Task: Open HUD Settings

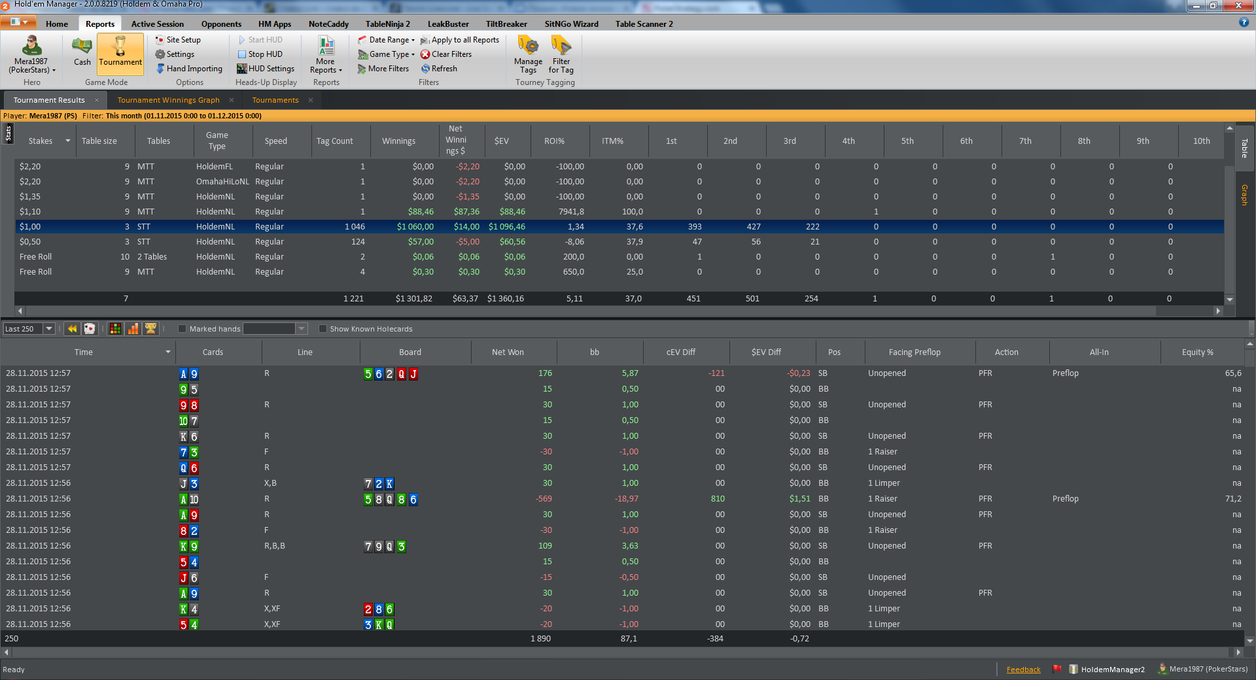Action: click(265, 69)
